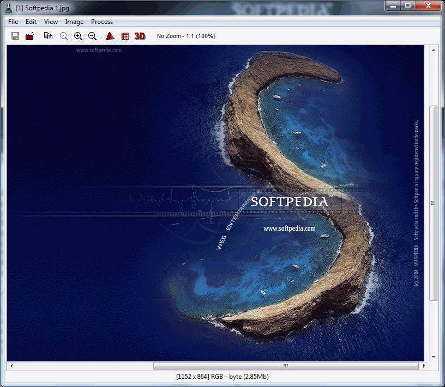Click the '[1] Softpedia 1.jpg' window title
This screenshot has width=445, height=387.
[43, 8]
